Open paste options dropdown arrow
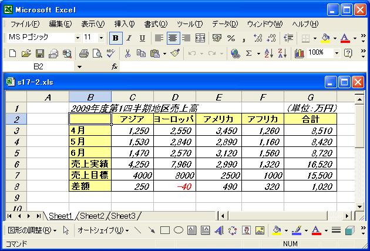The height and width of the screenshot is (251, 370). tap(164, 54)
